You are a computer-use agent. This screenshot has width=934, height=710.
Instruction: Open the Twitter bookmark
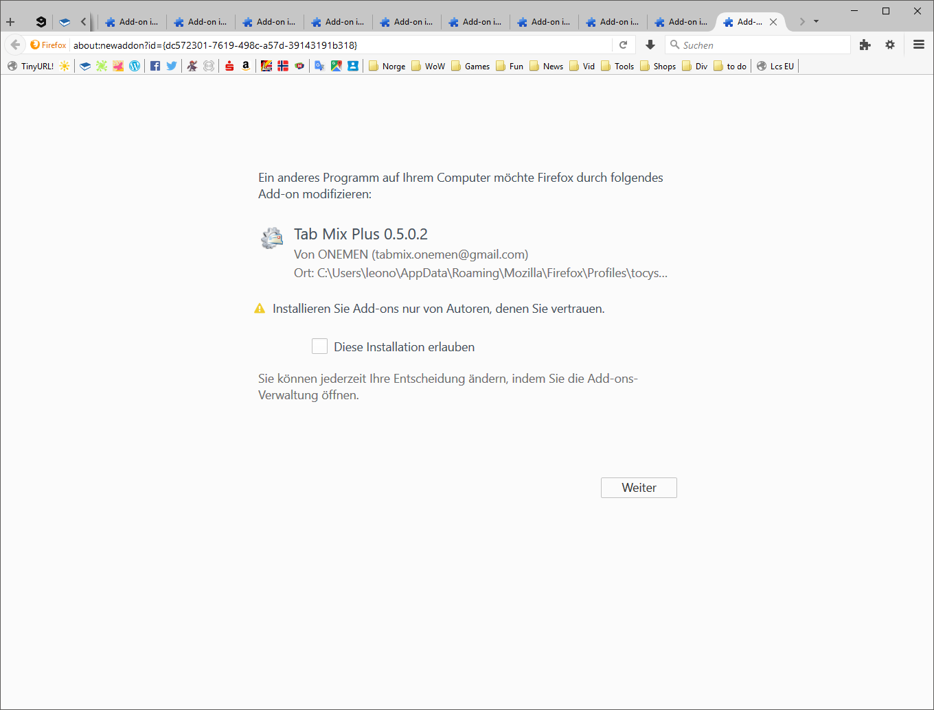click(x=172, y=67)
